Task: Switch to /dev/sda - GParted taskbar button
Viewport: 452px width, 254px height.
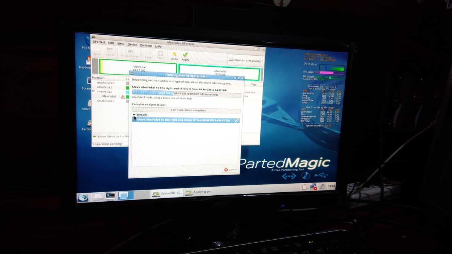Action: (167, 193)
